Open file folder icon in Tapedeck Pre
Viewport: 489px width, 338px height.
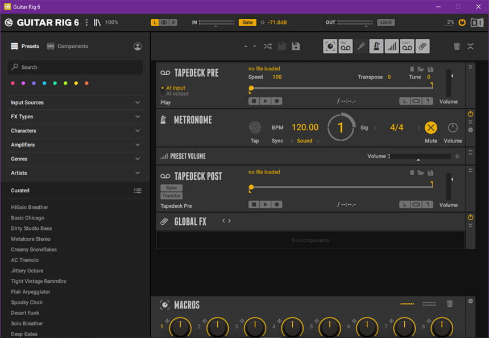click(x=421, y=69)
